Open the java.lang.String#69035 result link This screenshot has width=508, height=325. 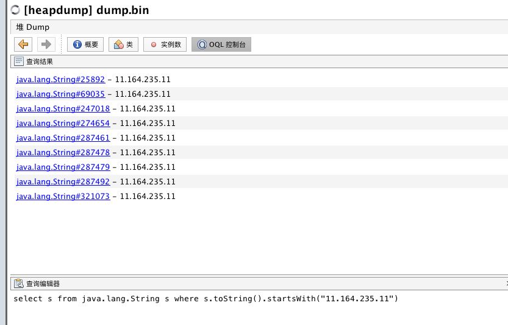tap(60, 94)
